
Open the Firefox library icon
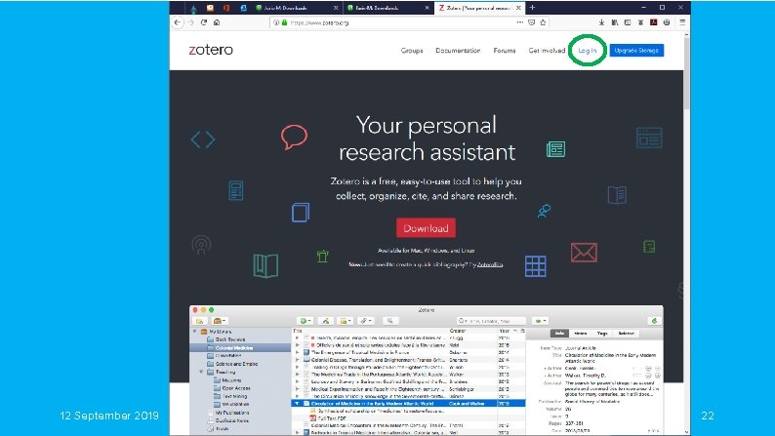point(615,22)
